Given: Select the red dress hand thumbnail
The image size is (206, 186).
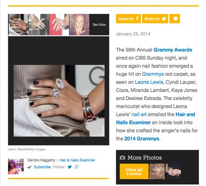Looking at the screenshot, I should [x=59, y=25].
